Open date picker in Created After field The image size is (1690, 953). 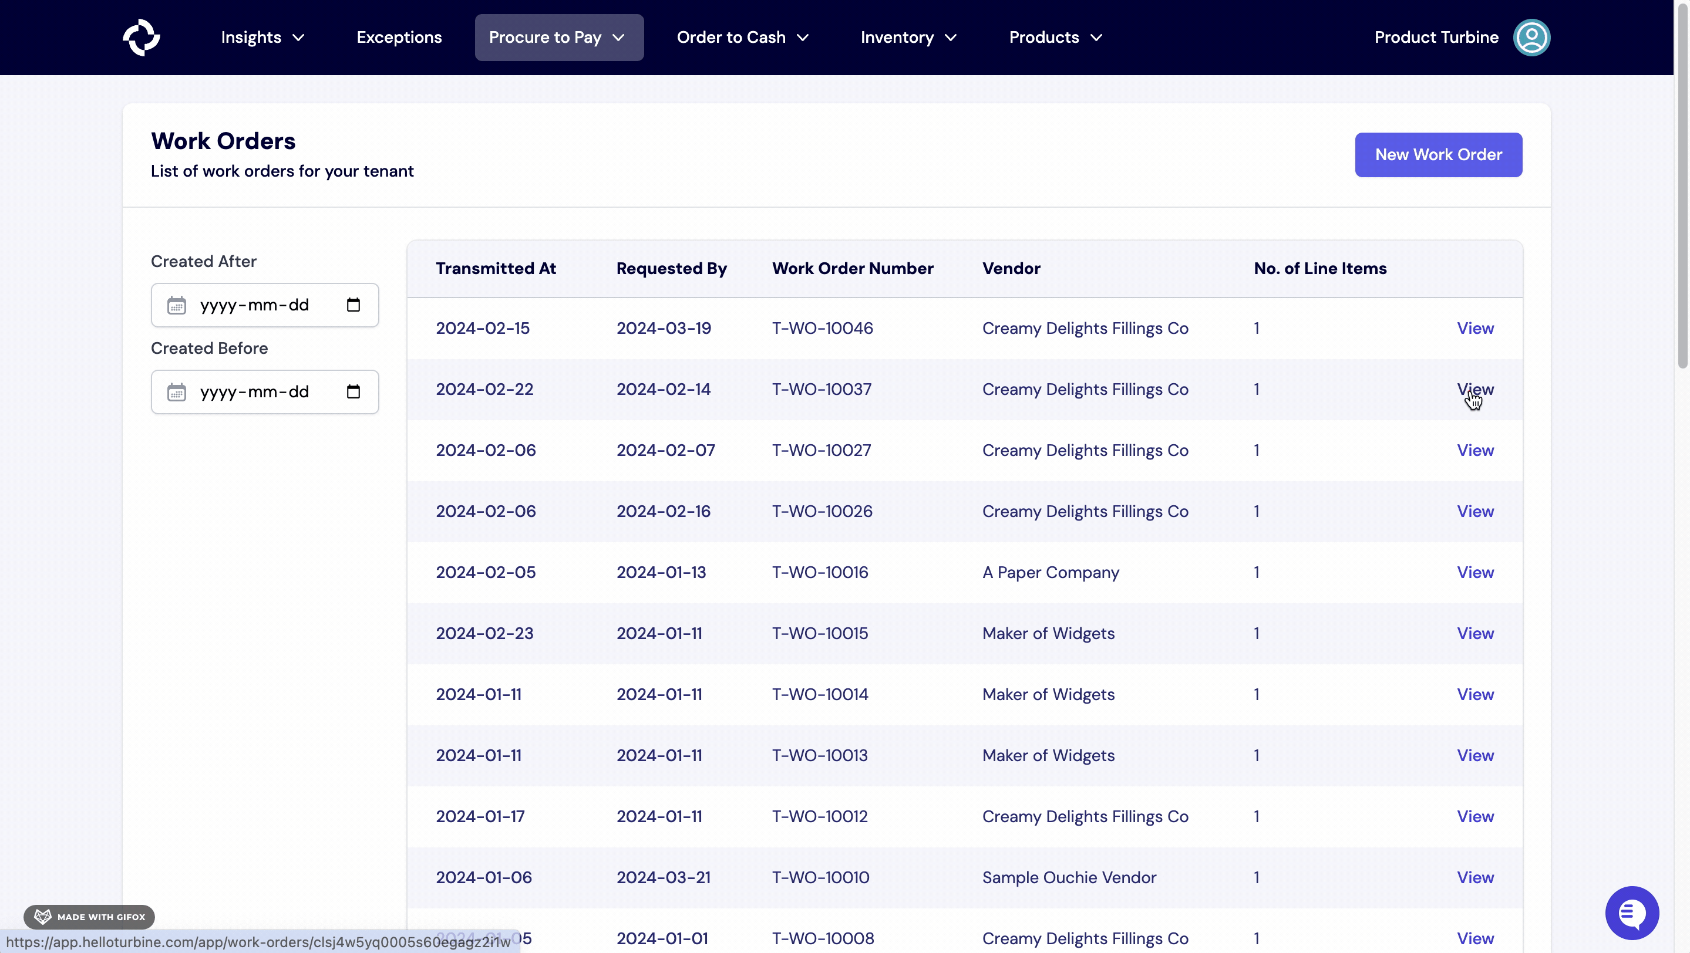tap(354, 305)
